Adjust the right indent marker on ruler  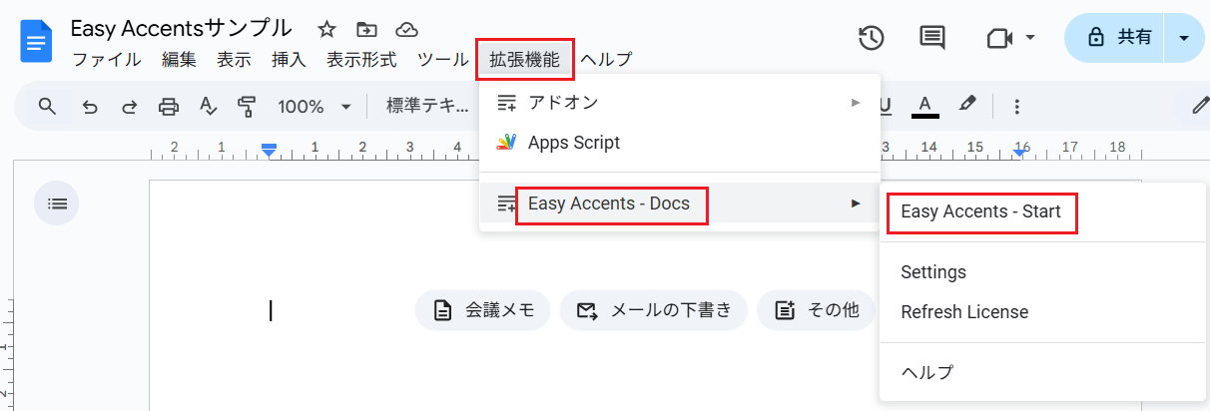1021,151
